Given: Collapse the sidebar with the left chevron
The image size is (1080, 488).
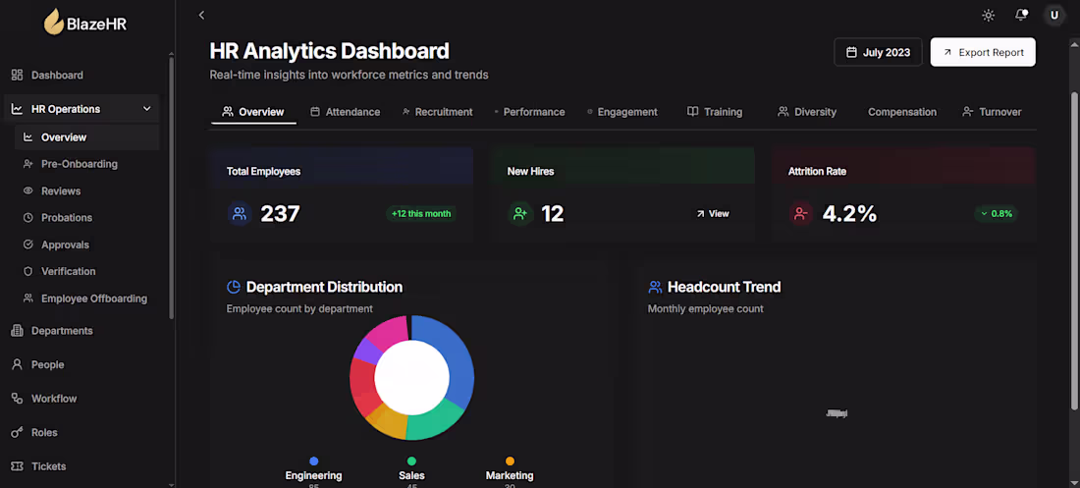Looking at the screenshot, I should pyautogui.click(x=201, y=15).
